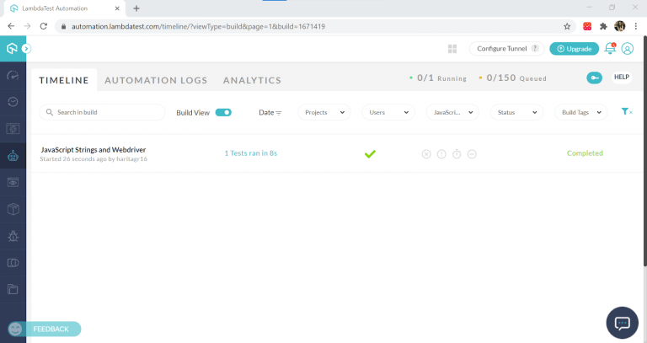647x343 pixels.
Task: Bookmark this page with the star
Action: pos(567,26)
